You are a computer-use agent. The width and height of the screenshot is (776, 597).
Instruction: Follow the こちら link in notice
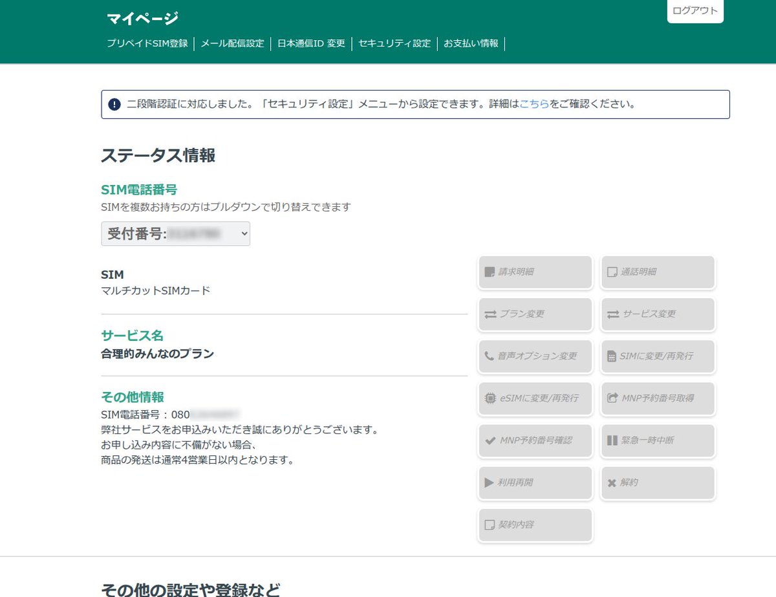pos(535,104)
